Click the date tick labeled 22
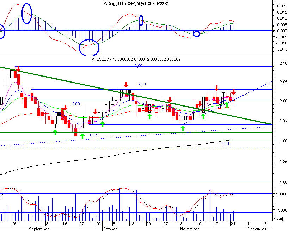The width and height of the screenshot is (289, 231). [x=82, y=224]
